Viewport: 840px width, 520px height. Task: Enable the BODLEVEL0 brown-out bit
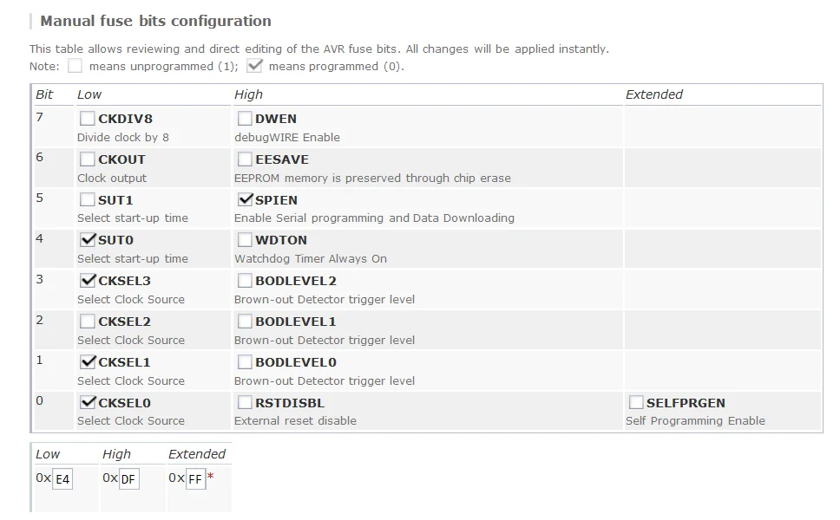[x=245, y=362]
